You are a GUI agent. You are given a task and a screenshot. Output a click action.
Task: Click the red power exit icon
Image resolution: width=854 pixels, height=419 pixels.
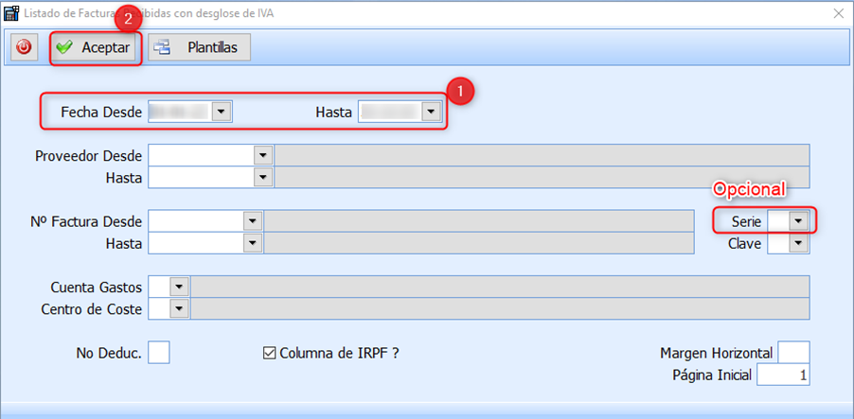click(24, 46)
